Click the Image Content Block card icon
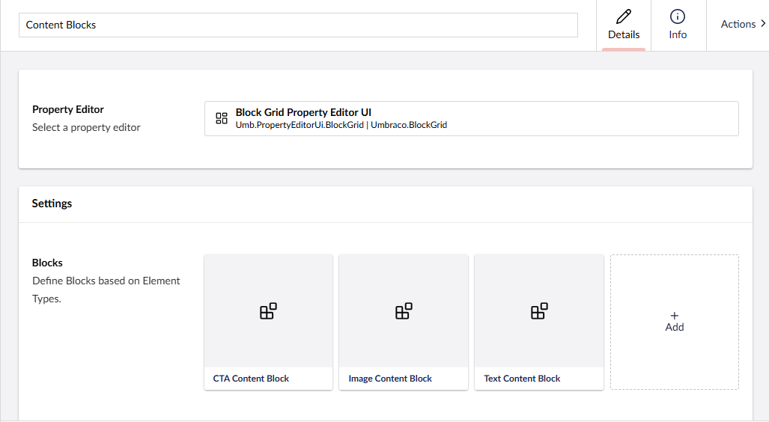 click(x=404, y=311)
